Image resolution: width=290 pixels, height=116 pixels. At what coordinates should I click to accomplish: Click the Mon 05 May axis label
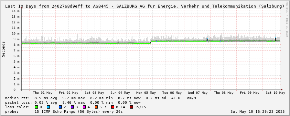click(x=146, y=93)
